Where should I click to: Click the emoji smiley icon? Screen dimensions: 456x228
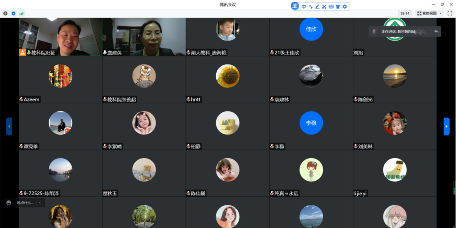point(9,203)
